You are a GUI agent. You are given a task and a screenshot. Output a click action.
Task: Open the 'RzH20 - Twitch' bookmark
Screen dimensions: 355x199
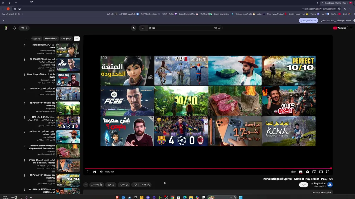169,14
